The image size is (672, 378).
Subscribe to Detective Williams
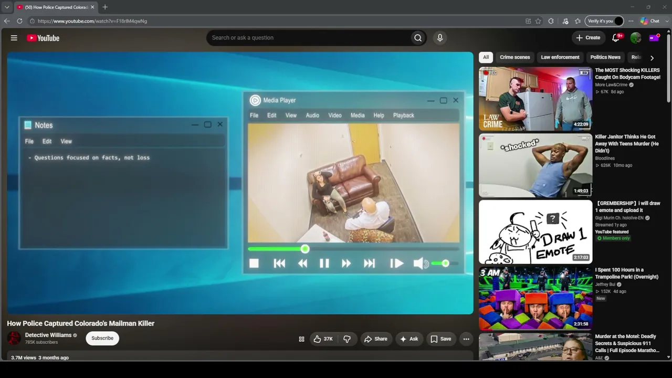point(102,338)
